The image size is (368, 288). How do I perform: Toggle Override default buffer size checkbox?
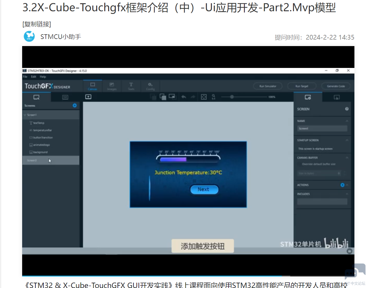pyautogui.click(x=299, y=164)
